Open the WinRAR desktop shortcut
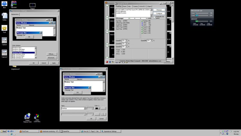The image size is (241, 136). pyautogui.click(x=14, y=4)
